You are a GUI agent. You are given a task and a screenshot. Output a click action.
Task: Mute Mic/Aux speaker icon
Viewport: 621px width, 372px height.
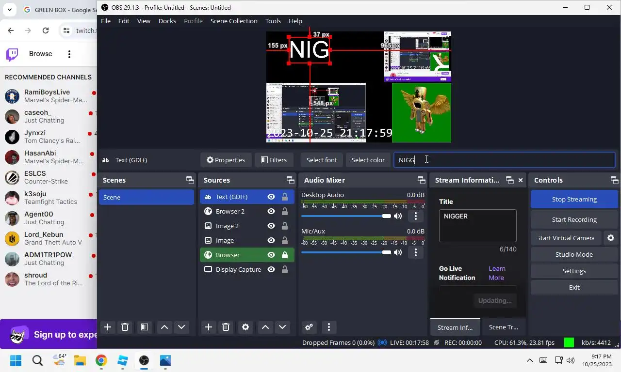[398, 252]
